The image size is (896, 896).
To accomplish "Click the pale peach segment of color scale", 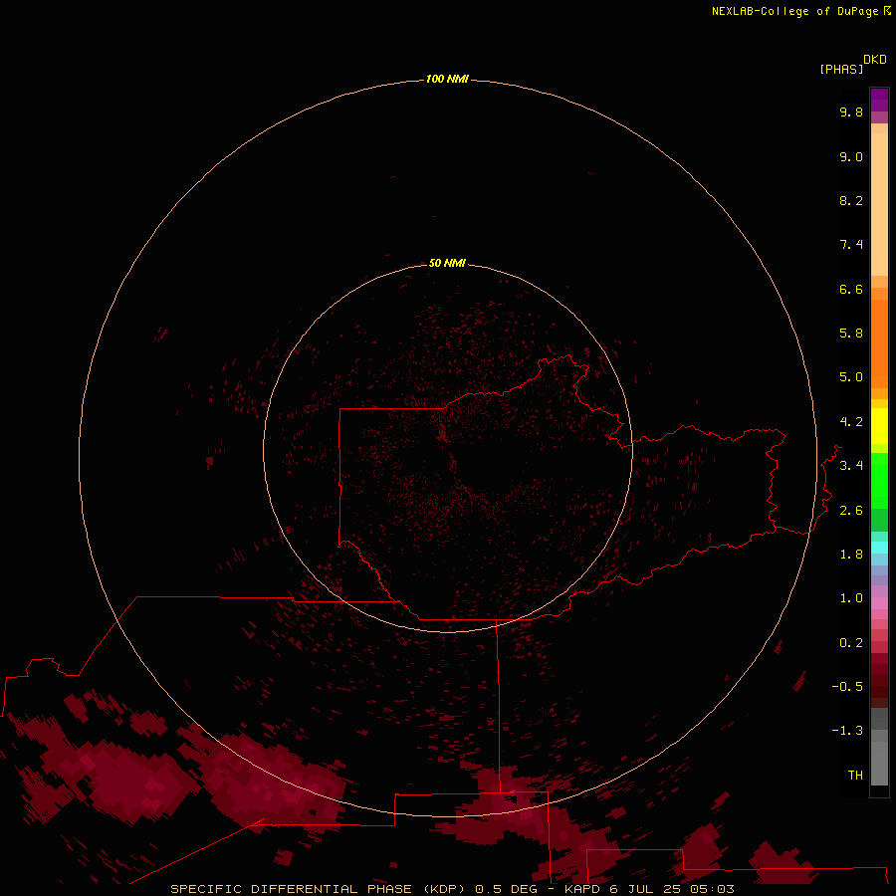I will 879,204.
